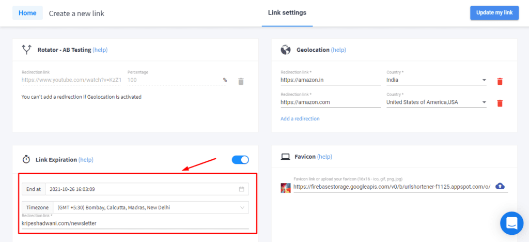529x242 pixels.
Task: Switch to the Link settings tab
Action: point(287,12)
